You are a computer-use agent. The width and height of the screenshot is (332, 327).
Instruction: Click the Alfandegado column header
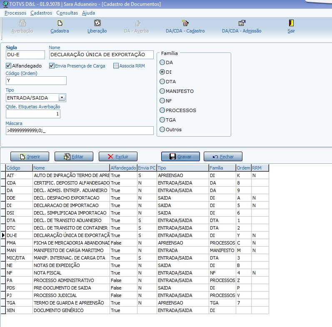123,168
